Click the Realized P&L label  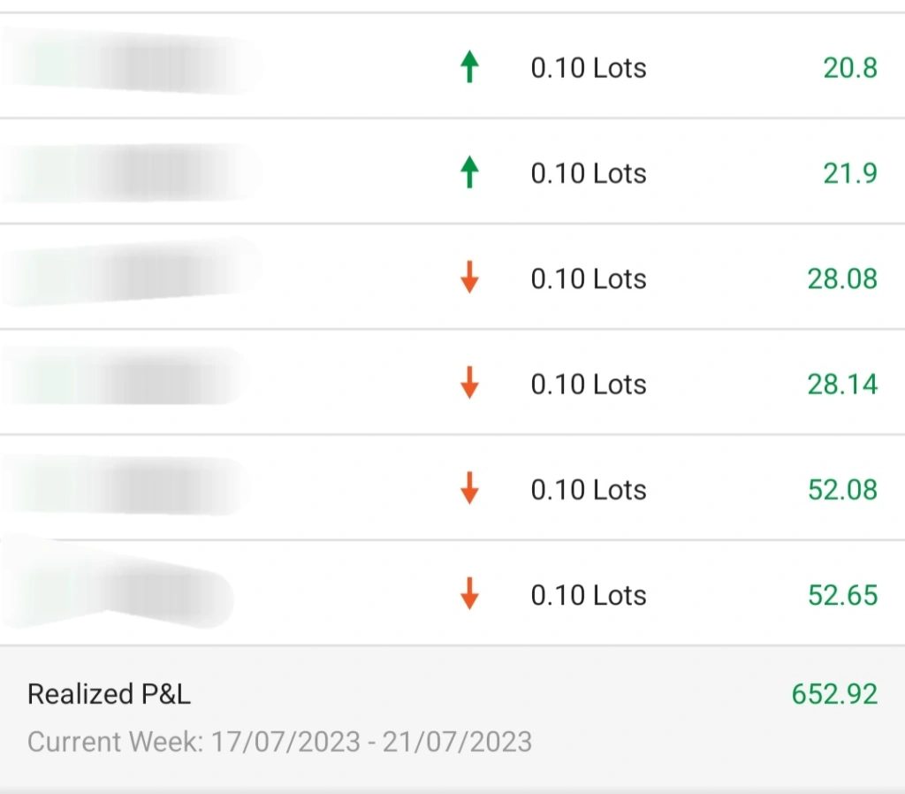pos(109,694)
